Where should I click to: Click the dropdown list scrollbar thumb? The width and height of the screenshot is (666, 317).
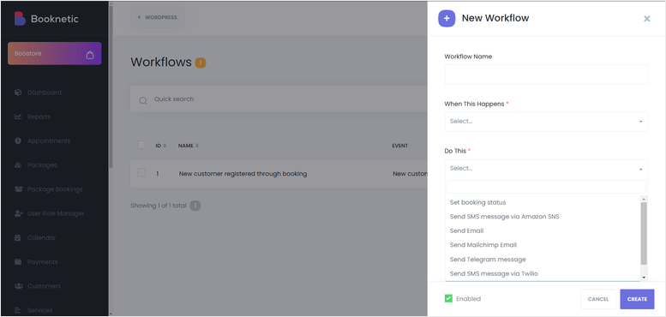643,233
